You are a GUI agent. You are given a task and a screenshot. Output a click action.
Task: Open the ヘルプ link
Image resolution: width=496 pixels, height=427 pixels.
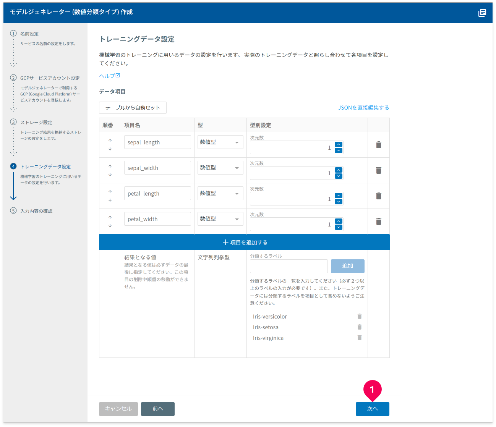(110, 76)
